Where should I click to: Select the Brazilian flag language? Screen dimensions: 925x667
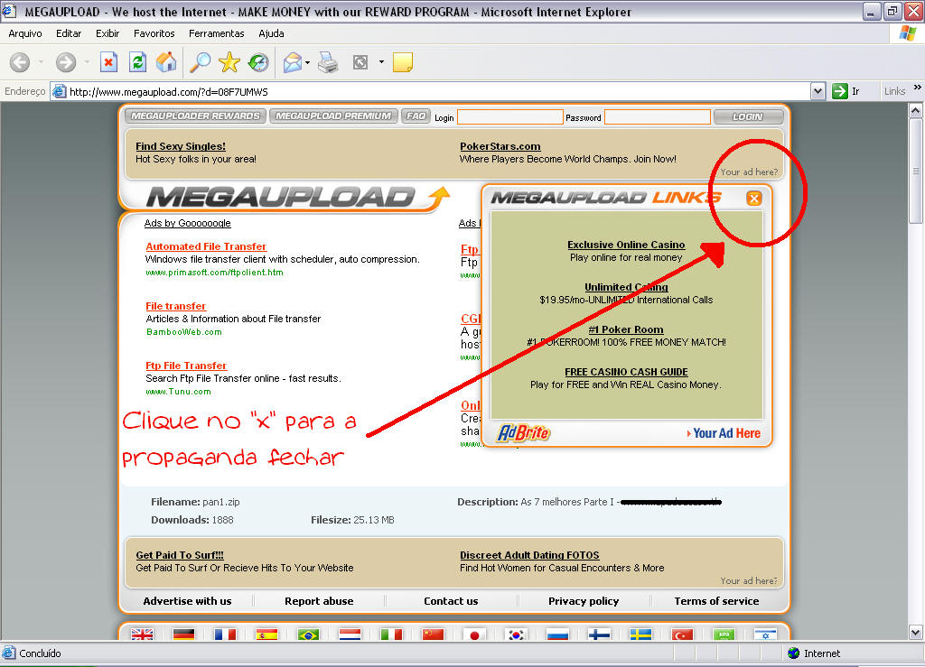(x=309, y=635)
